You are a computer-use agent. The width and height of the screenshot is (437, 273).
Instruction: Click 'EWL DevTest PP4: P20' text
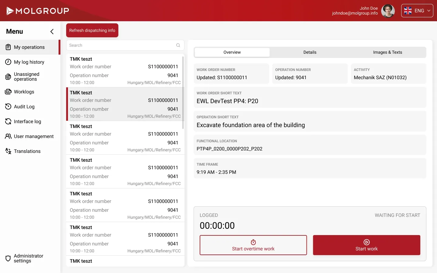[227, 101]
